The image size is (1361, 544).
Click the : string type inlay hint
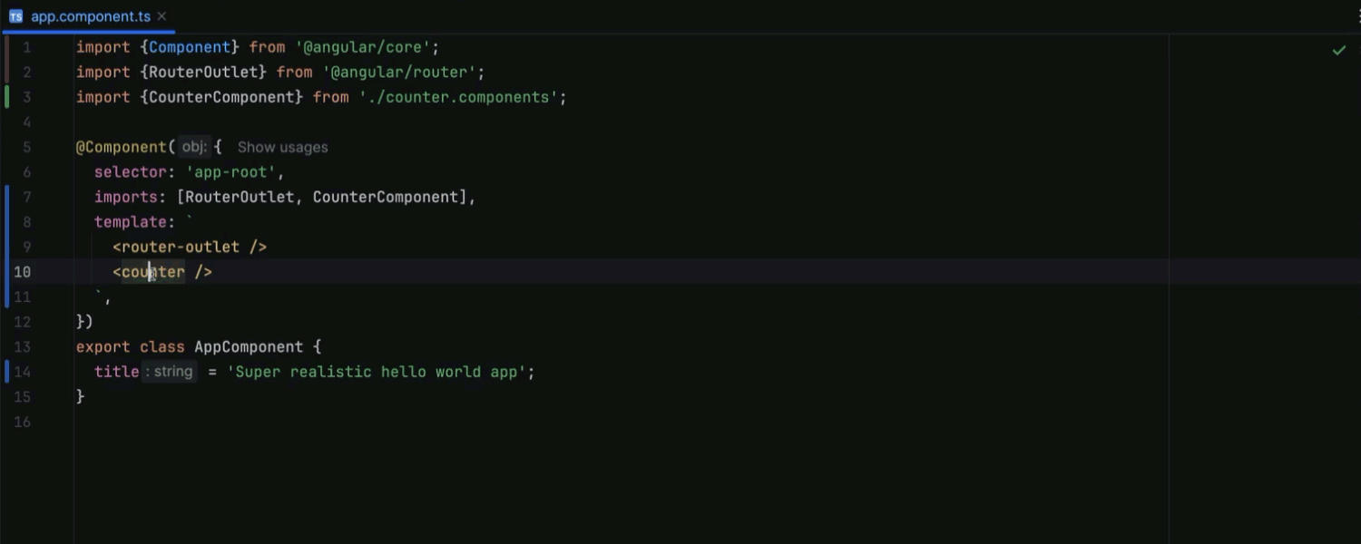click(170, 372)
